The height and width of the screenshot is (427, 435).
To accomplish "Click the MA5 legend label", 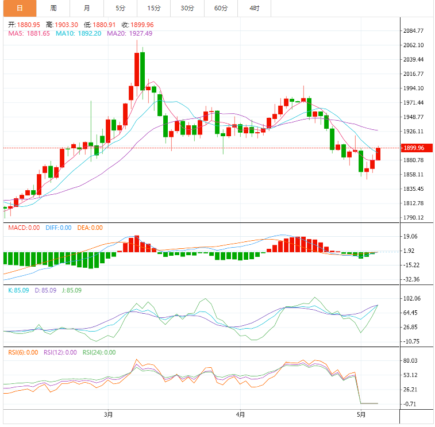I will pos(29,33).
